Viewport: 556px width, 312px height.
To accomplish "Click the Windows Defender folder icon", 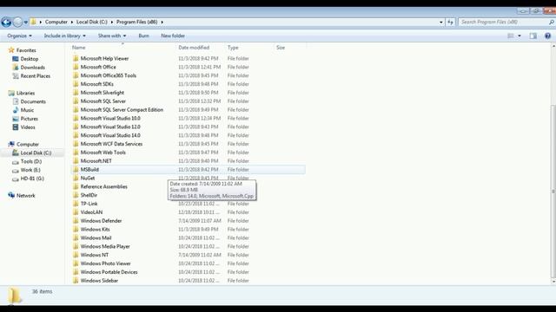I will coord(76,221).
